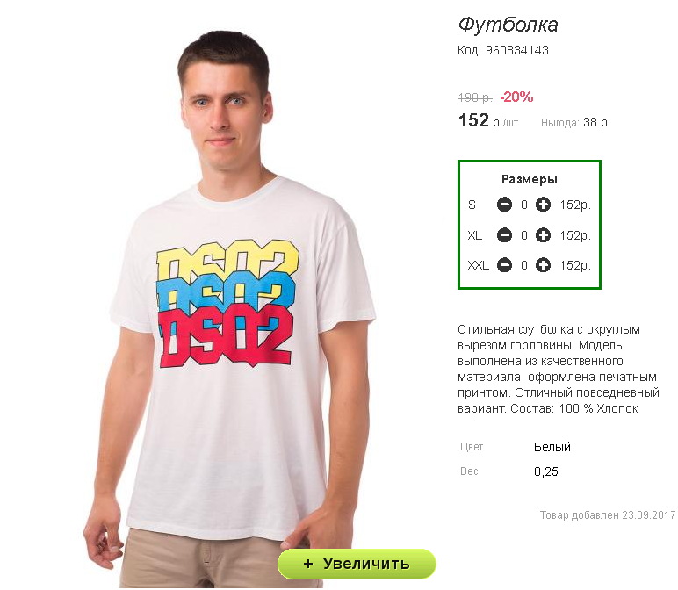Decrease quantity for size XL
This screenshot has width=678, height=590.
click(504, 235)
